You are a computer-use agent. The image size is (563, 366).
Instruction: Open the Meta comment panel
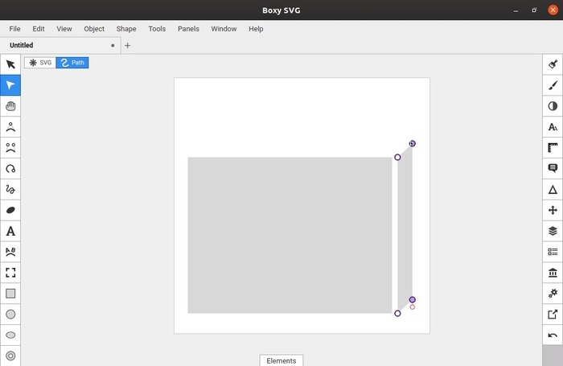553,168
